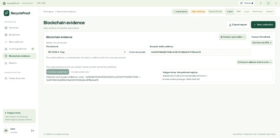Click Workspace in the breadcrumb
Viewport: 280px width, 138px height.
pos(48,11)
